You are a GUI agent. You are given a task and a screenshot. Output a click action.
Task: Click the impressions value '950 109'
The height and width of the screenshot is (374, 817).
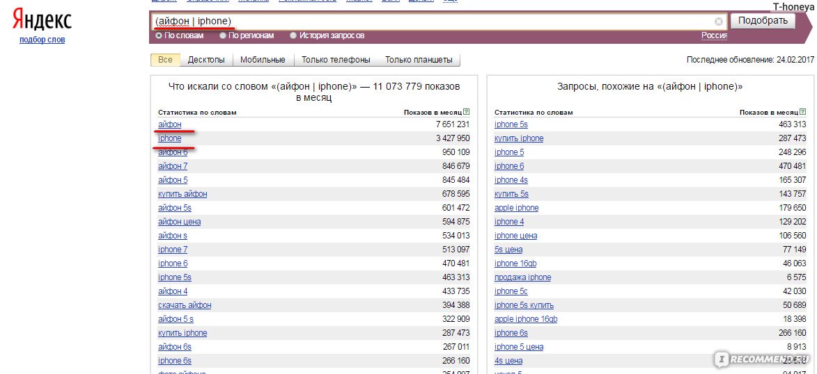[x=456, y=152]
